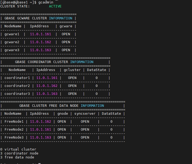The image size is (192, 164).
Task: Click DataState 0 in coordinator2 row
Action: pyautogui.click(x=97, y=86)
